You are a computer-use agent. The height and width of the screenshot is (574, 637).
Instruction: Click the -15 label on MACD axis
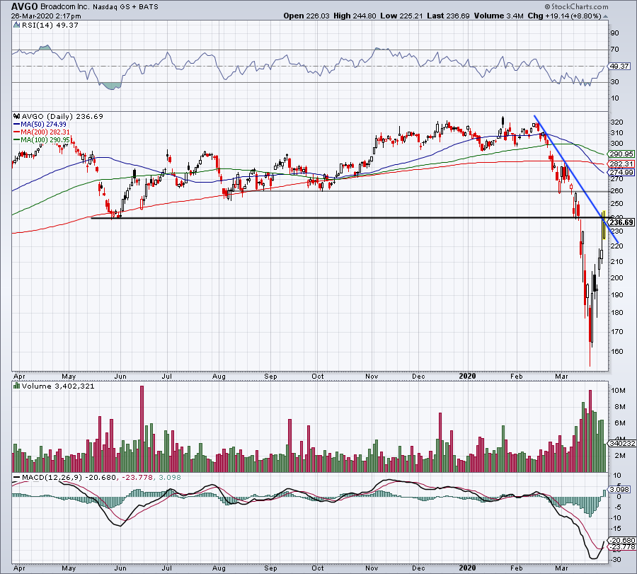616,528
